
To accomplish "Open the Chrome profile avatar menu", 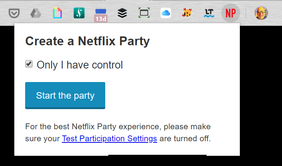I will pos(261,13).
